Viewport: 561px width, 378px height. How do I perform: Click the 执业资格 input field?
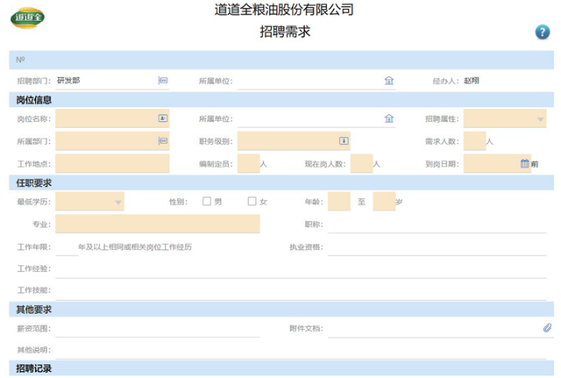pyautogui.click(x=437, y=247)
